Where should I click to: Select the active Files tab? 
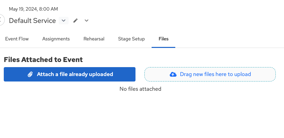pos(164,39)
